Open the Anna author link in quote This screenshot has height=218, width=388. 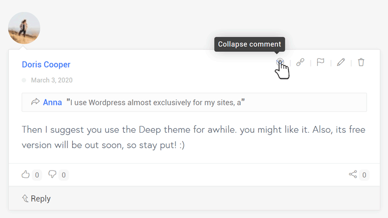coord(52,102)
